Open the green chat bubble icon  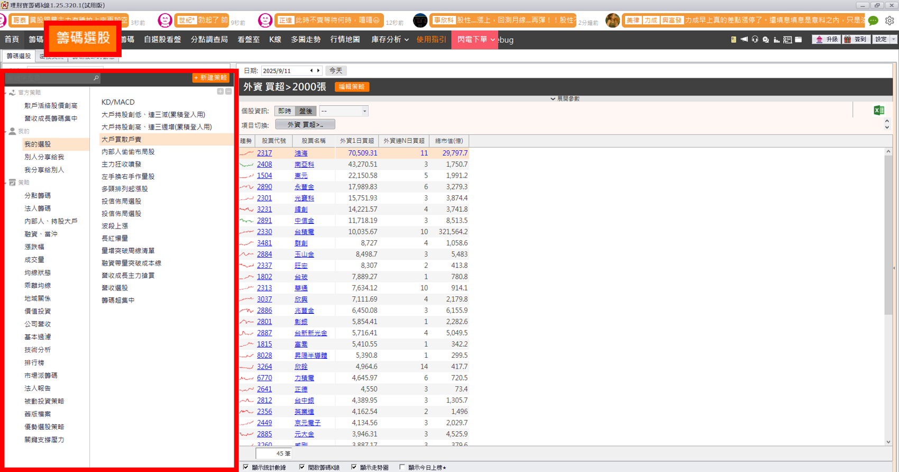tap(873, 21)
